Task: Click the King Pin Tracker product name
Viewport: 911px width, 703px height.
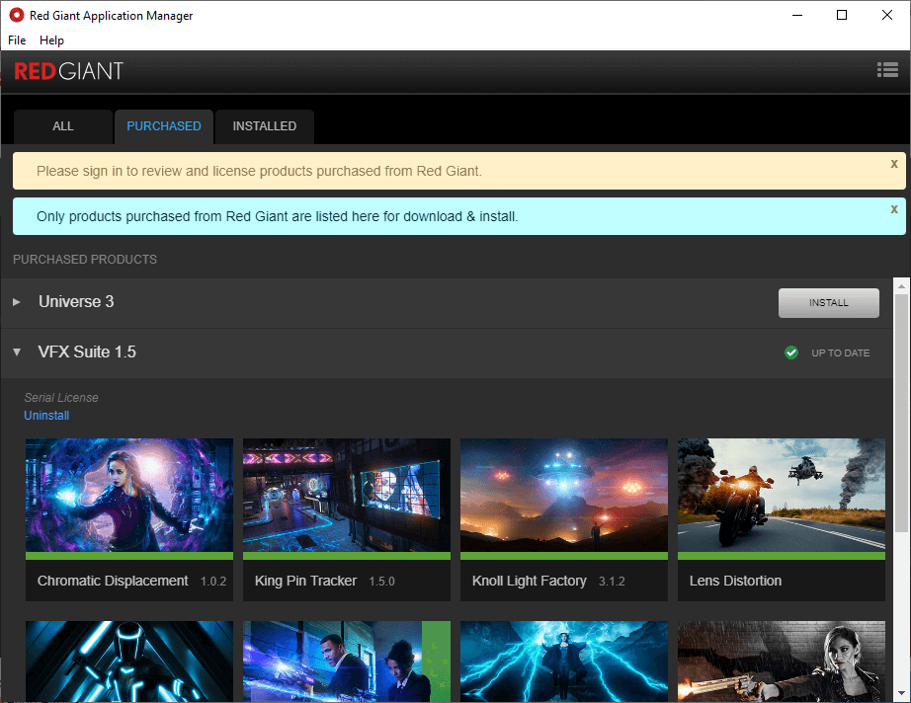Action: coord(305,581)
